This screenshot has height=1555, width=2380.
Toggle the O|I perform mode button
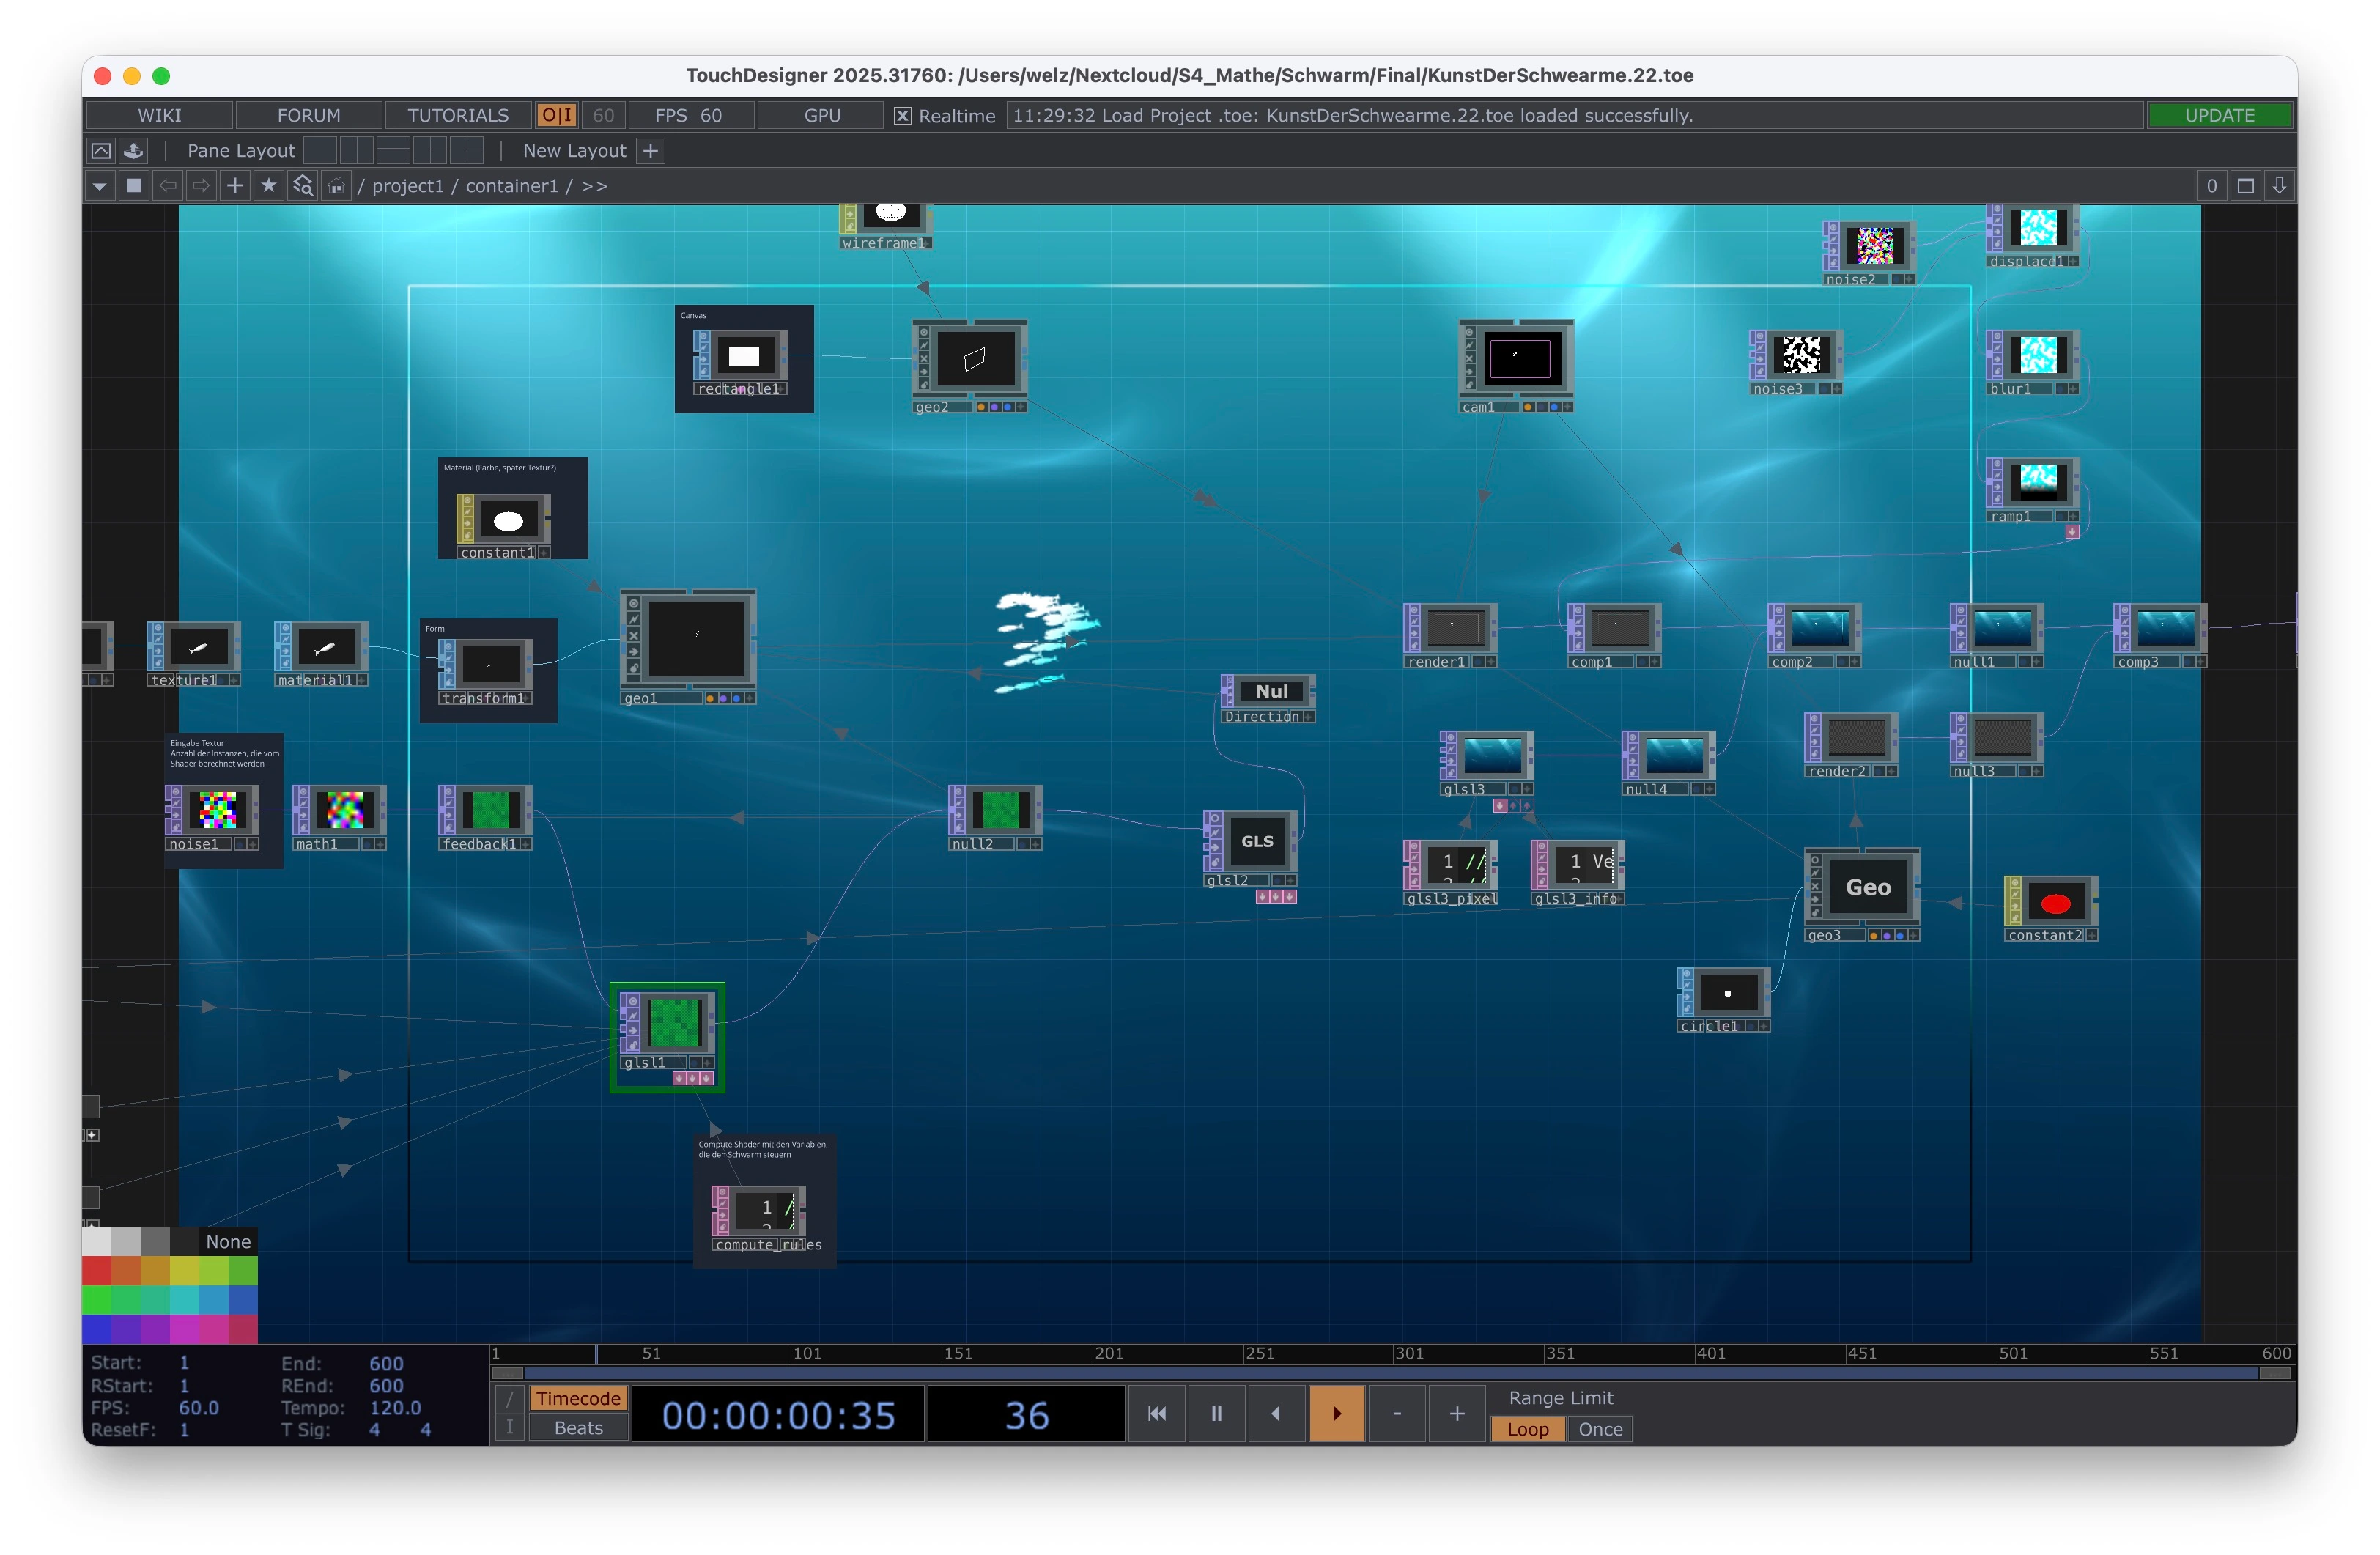556,116
